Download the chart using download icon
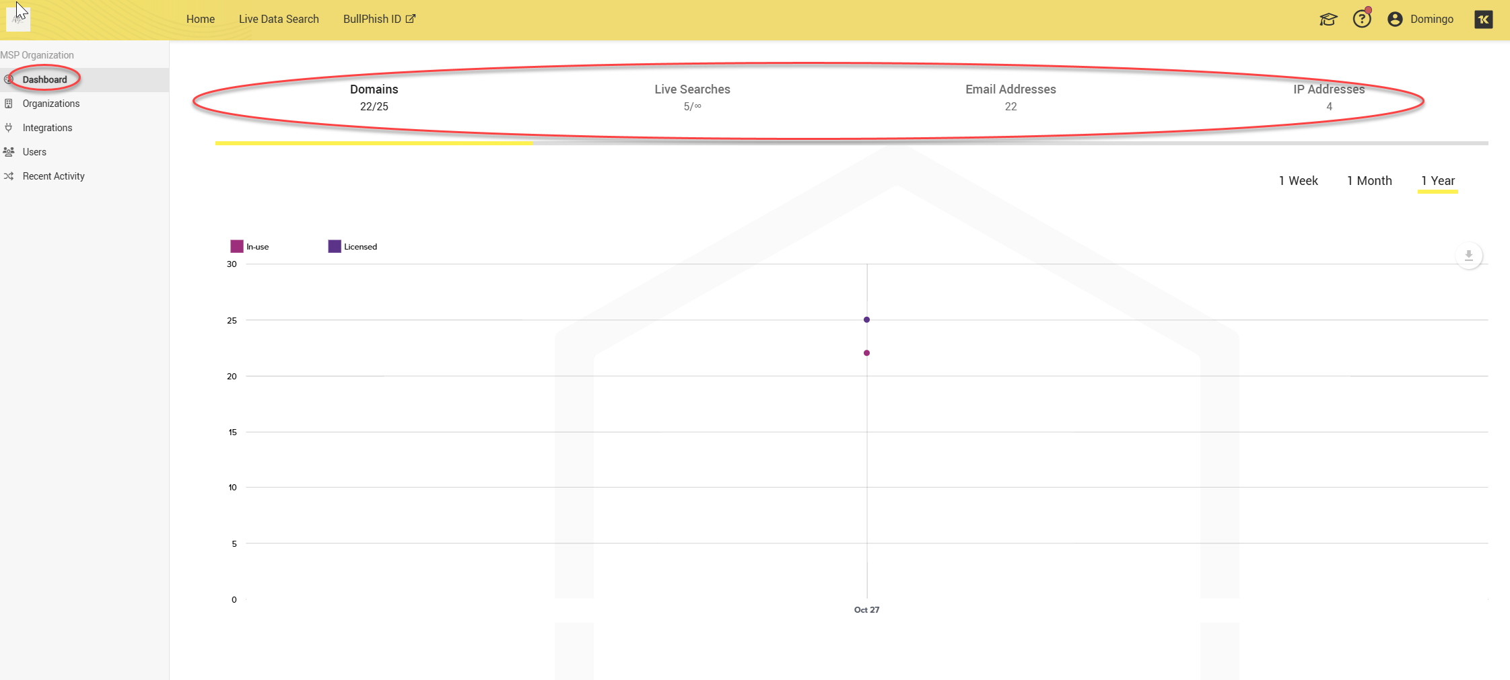Screen dimensions: 1510x680 (1469, 256)
